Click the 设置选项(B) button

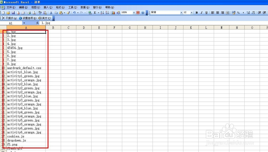point(28,18)
